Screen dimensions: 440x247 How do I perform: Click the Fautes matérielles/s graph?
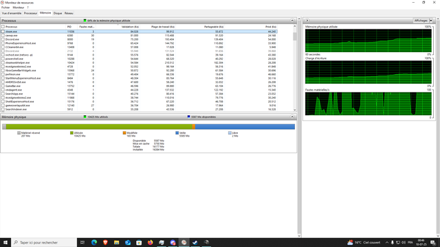click(368, 104)
